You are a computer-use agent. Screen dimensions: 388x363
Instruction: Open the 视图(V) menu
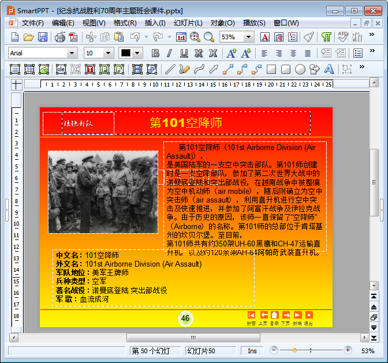pyautogui.click(x=94, y=23)
